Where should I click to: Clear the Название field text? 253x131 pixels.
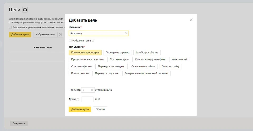point(126,33)
